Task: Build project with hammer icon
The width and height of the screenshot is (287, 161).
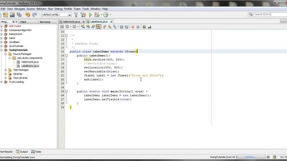Action: (76, 15)
